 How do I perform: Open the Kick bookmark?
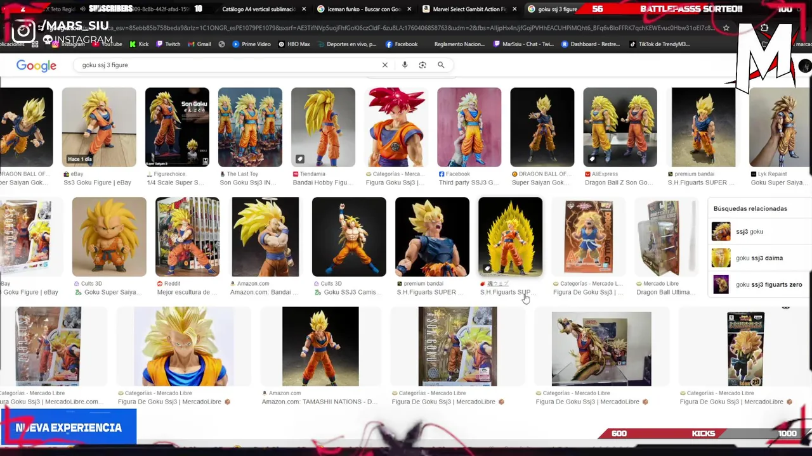[x=139, y=44]
